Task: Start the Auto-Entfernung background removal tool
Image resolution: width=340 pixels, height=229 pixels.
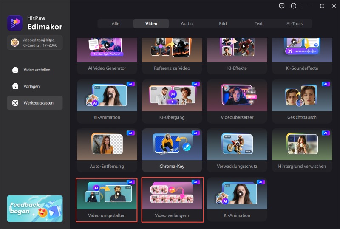Action: [107, 150]
